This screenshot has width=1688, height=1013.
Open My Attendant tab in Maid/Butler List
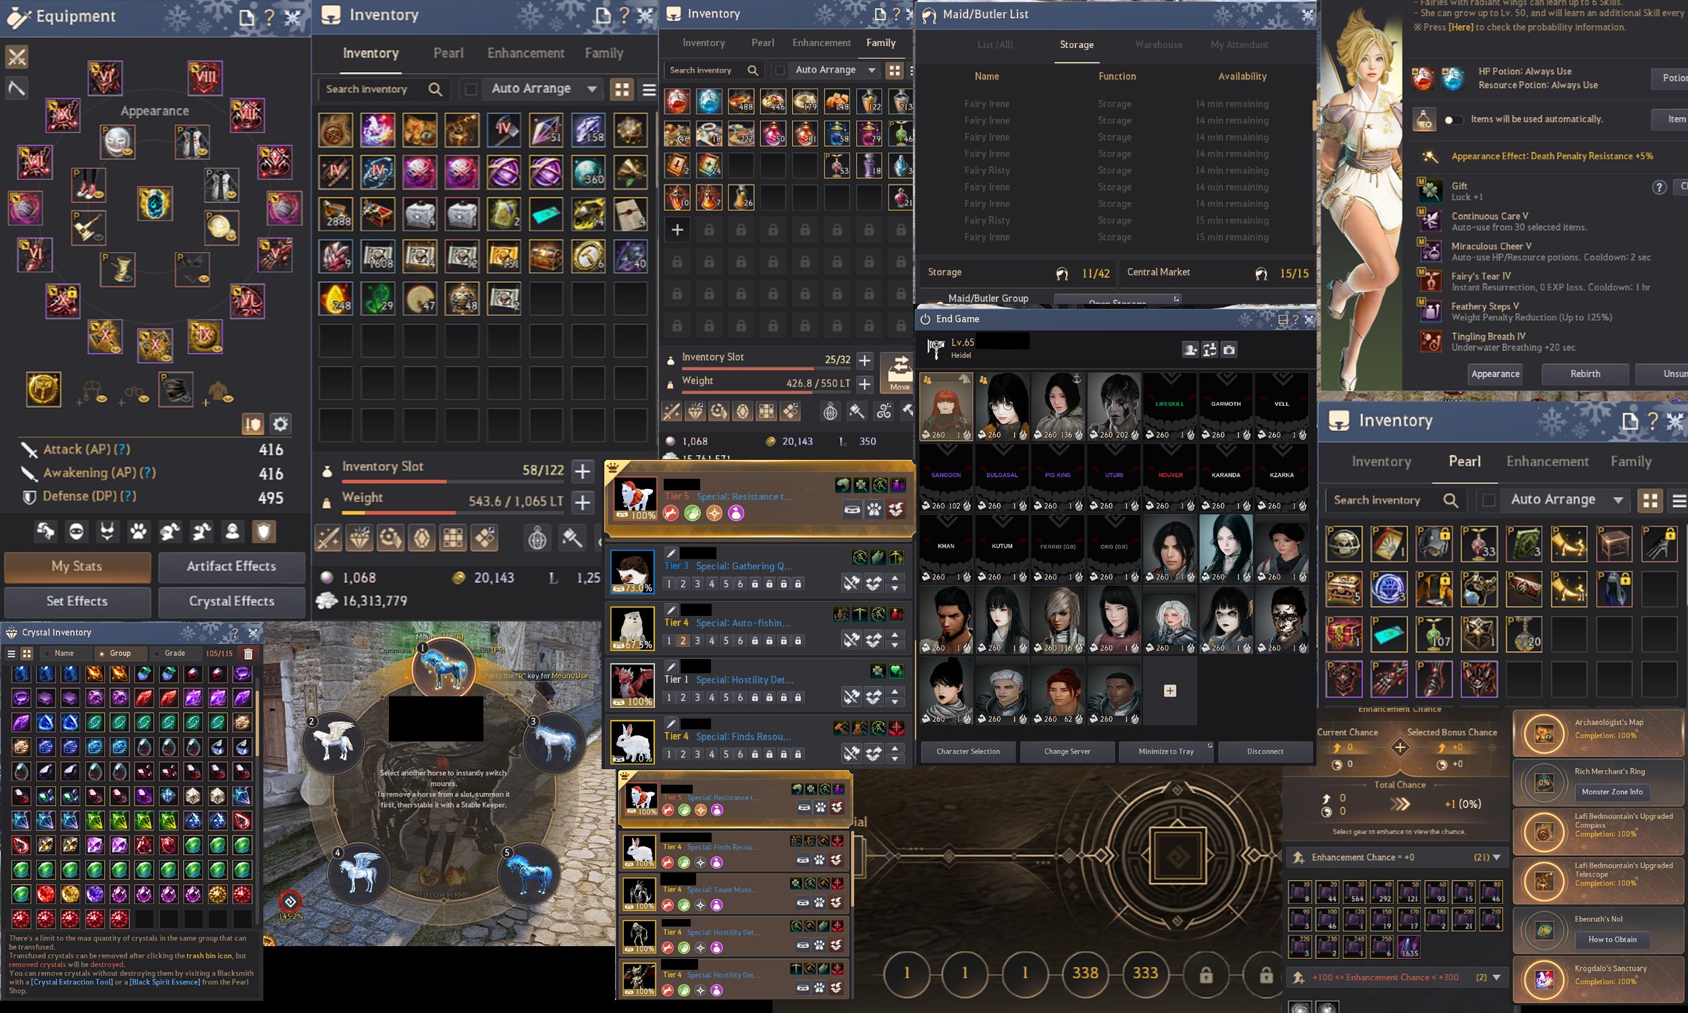pos(1239,45)
